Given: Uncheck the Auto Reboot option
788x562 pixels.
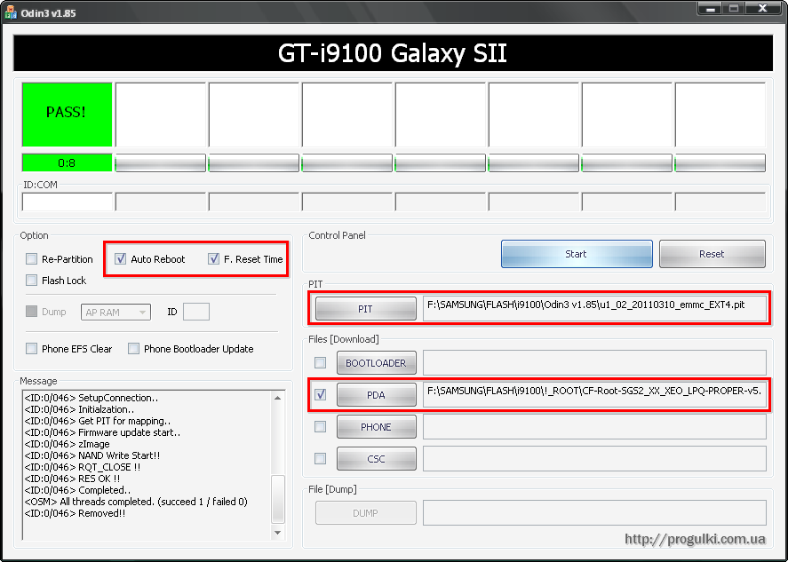Looking at the screenshot, I should [x=121, y=259].
